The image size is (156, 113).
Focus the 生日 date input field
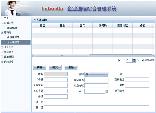(x=95, y=91)
